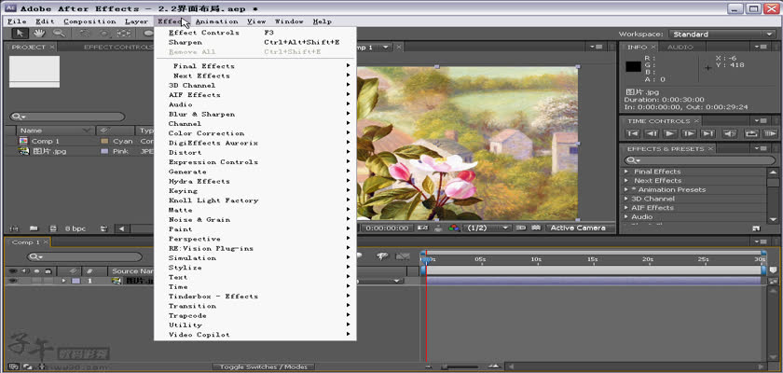Open the (1/2) resolution dropdown
Image resolution: width=783 pixels, height=373 pixels.
click(487, 228)
